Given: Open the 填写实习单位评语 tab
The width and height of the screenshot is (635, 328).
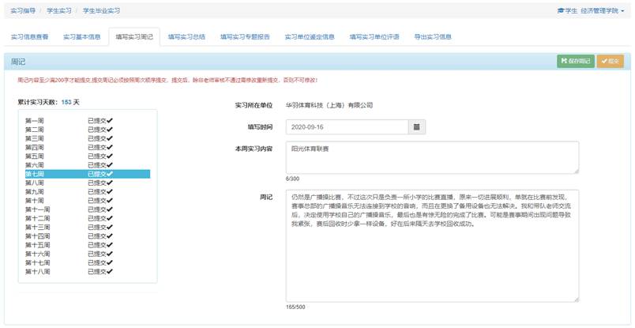Looking at the screenshot, I should click(x=374, y=37).
